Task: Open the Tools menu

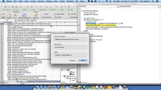Action: [62, 1]
